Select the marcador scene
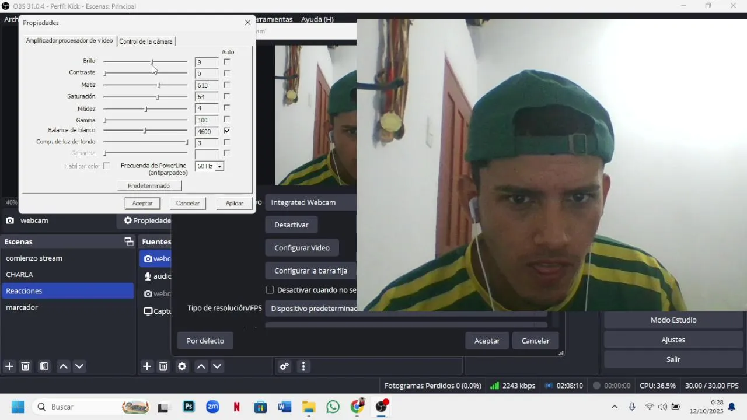Image resolution: width=747 pixels, height=420 pixels. [68, 307]
